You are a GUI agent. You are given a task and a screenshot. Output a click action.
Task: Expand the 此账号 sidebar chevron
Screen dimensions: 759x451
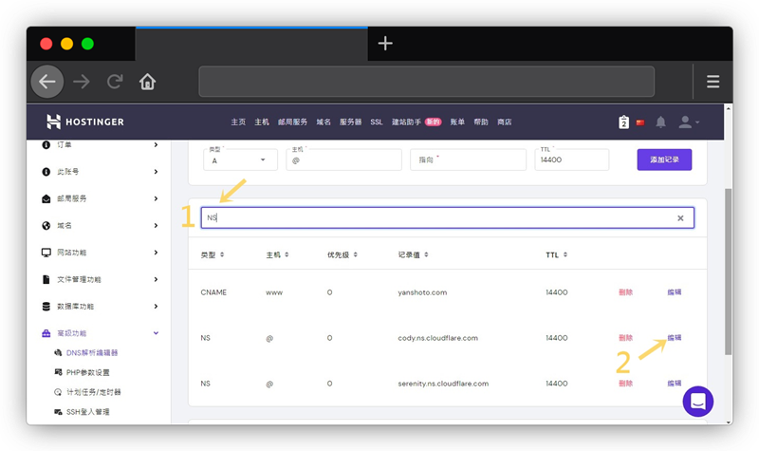(x=156, y=172)
